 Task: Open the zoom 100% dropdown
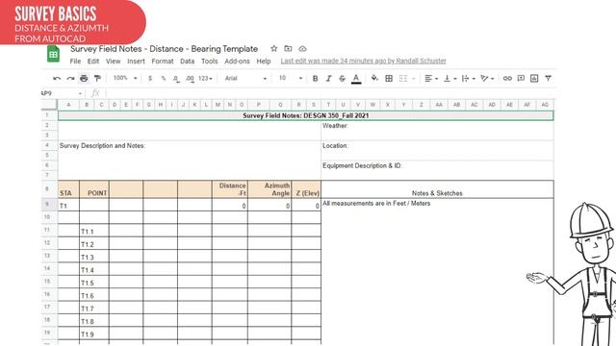125,78
